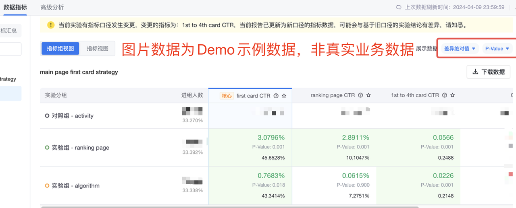
Task: Click the 下载数据 button
Action: tap(489, 72)
